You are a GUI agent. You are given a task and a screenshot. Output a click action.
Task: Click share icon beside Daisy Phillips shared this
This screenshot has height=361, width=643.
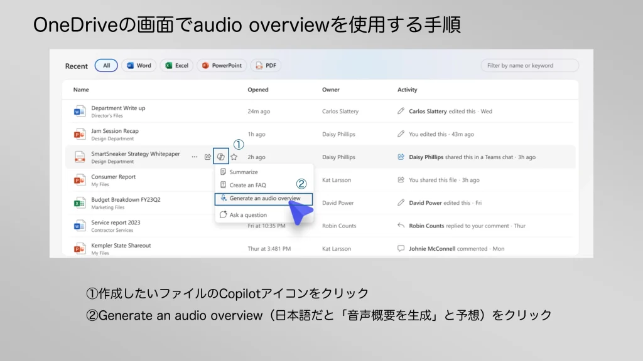pyautogui.click(x=401, y=157)
